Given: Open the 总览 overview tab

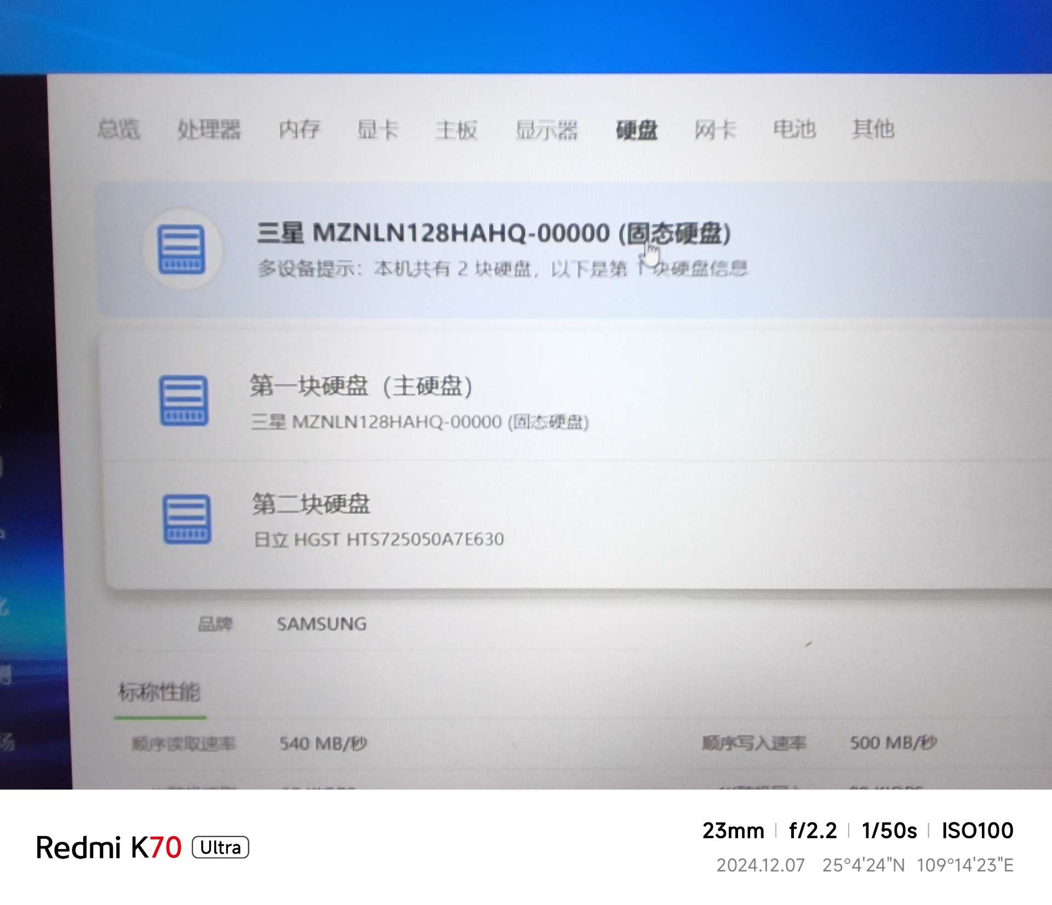Looking at the screenshot, I should point(118,129).
